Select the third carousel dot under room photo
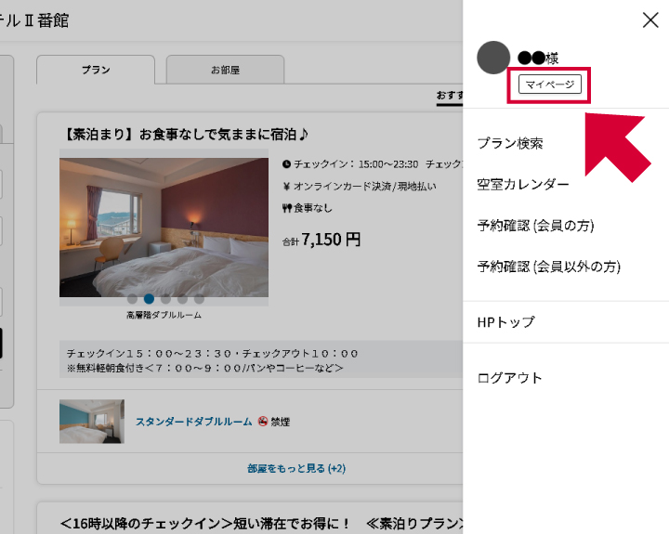This screenshot has width=669, height=534. 165,299
